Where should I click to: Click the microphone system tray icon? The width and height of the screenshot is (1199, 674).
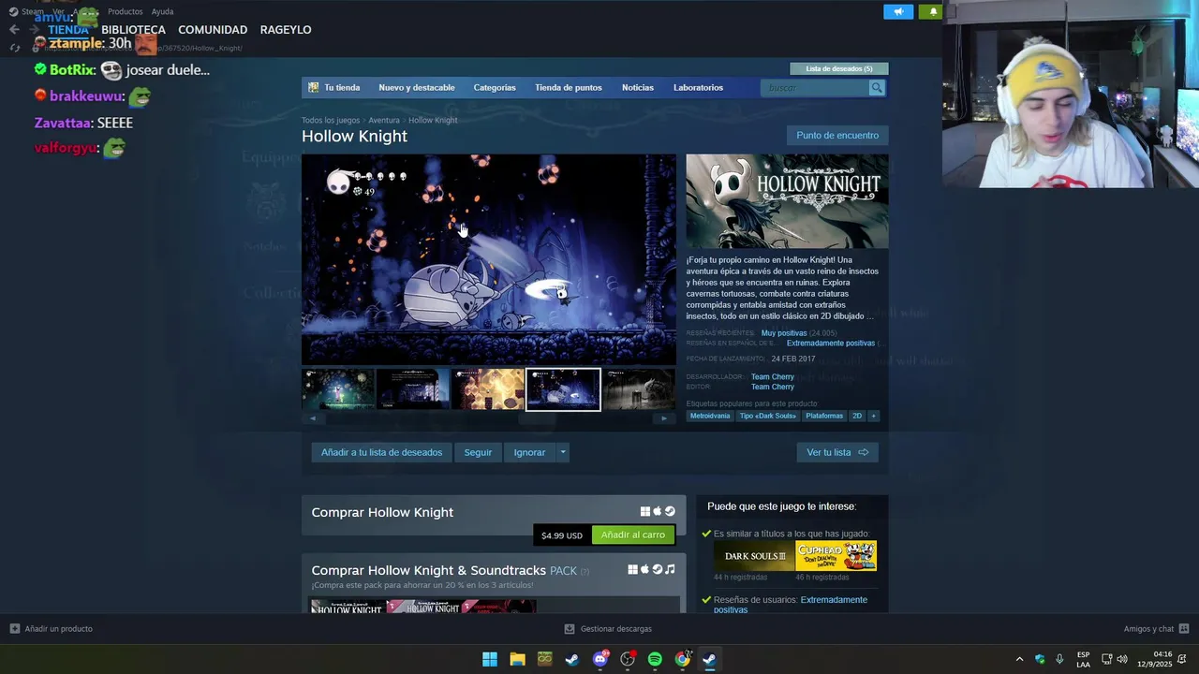pyautogui.click(x=1059, y=659)
